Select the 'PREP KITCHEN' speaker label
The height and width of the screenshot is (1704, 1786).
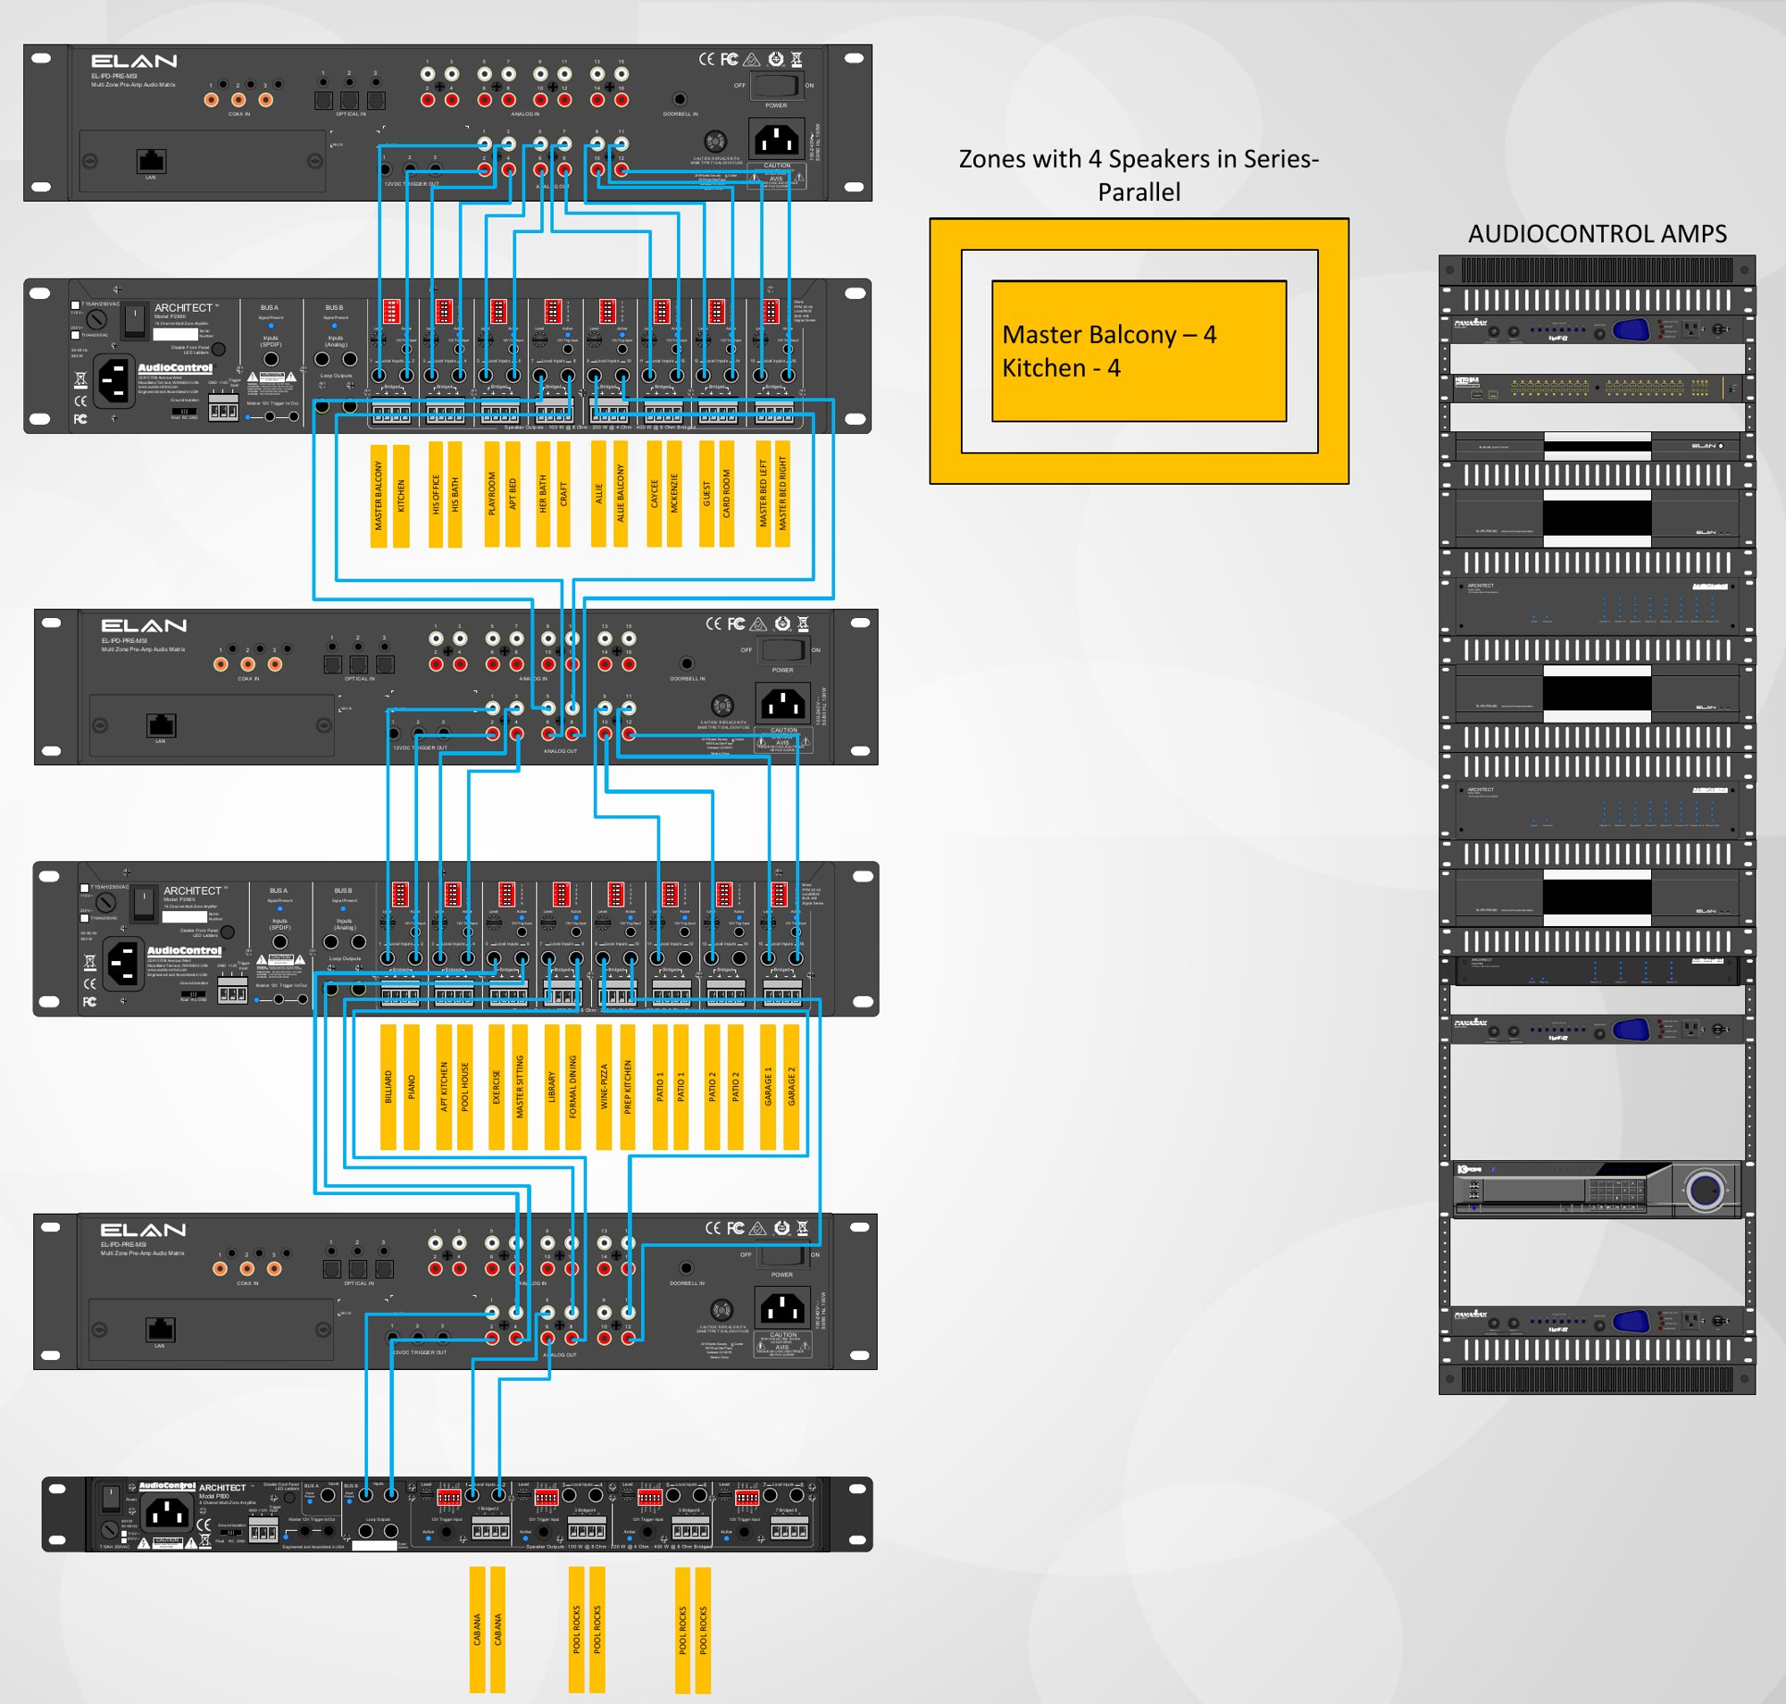tap(628, 1087)
